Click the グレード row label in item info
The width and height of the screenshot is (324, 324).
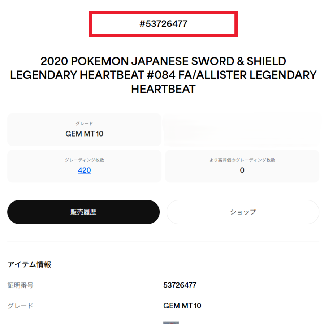coord(20,306)
